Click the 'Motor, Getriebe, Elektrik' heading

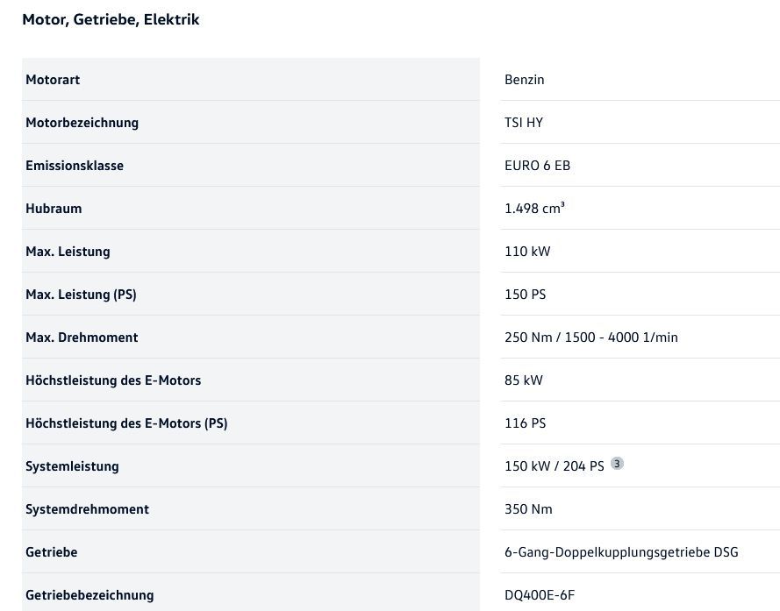[x=111, y=19]
